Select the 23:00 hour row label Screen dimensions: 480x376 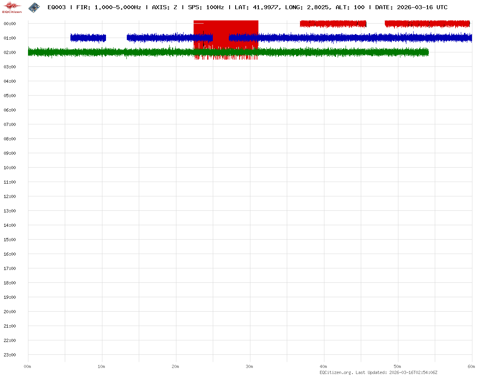(x=10, y=355)
